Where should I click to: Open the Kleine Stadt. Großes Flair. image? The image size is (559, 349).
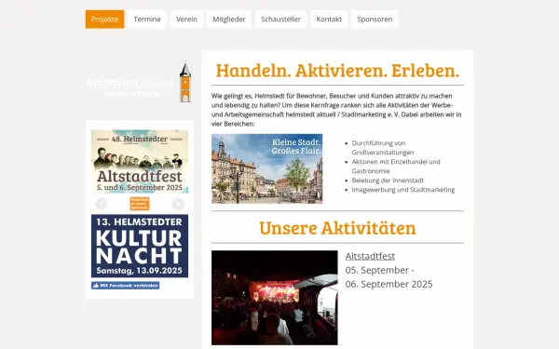tap(267, 168)
